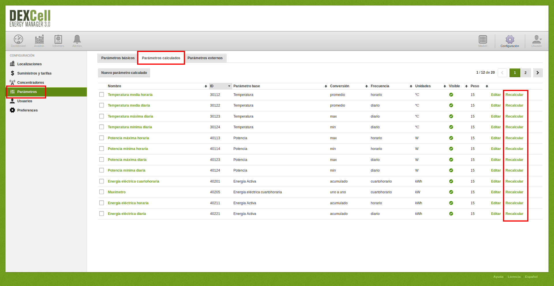
Task: Click the DEXCell Energy Manager logo
Action: click(30, 18)
